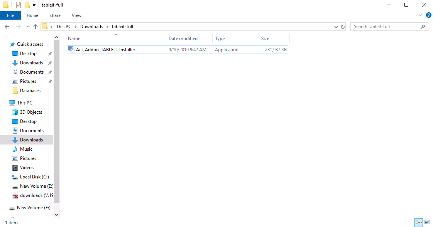Screen dimensions: 433x227
Task: Switch to the View ribbon tab
Action: [76, 15]
